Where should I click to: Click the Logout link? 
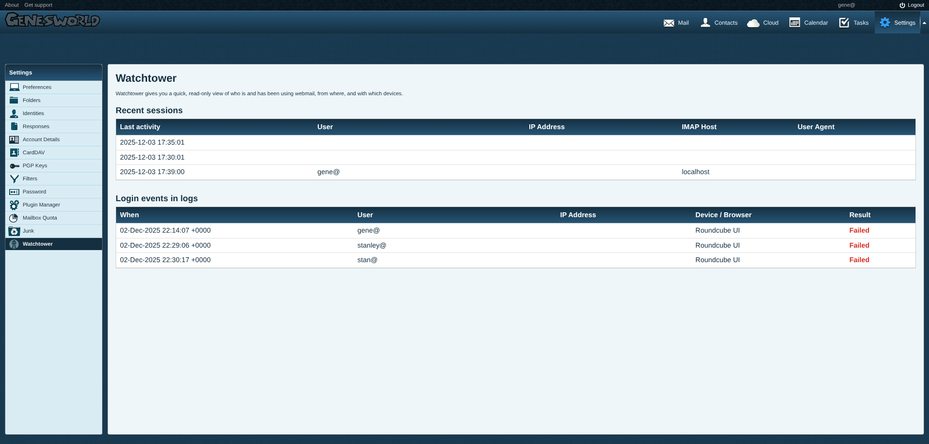(912, 5)
